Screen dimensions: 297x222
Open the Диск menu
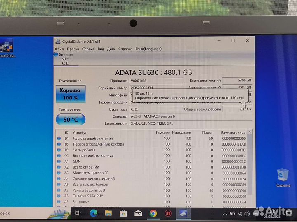tap(111, 49)
